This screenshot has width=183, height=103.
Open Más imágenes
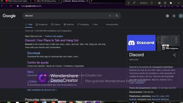click(170, 48)
